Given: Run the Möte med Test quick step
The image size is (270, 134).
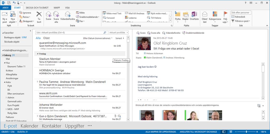Looking at the screenshot, I should 112,13.
